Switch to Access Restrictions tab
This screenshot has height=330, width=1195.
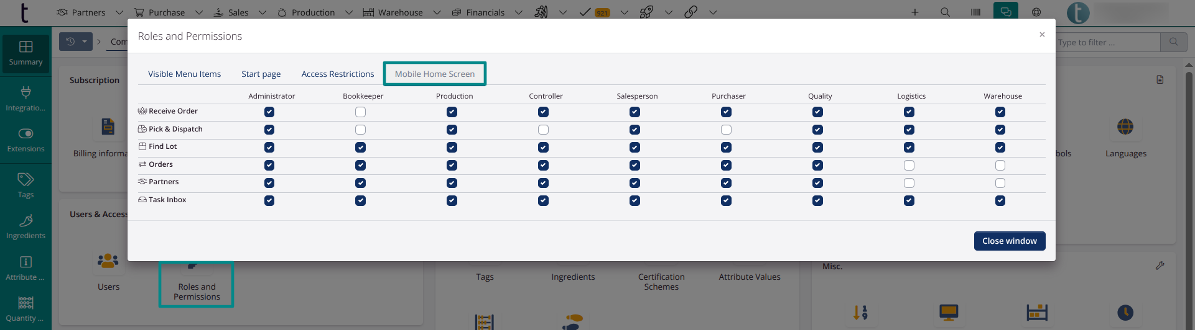pyautogui.click(x=338, y=74)
